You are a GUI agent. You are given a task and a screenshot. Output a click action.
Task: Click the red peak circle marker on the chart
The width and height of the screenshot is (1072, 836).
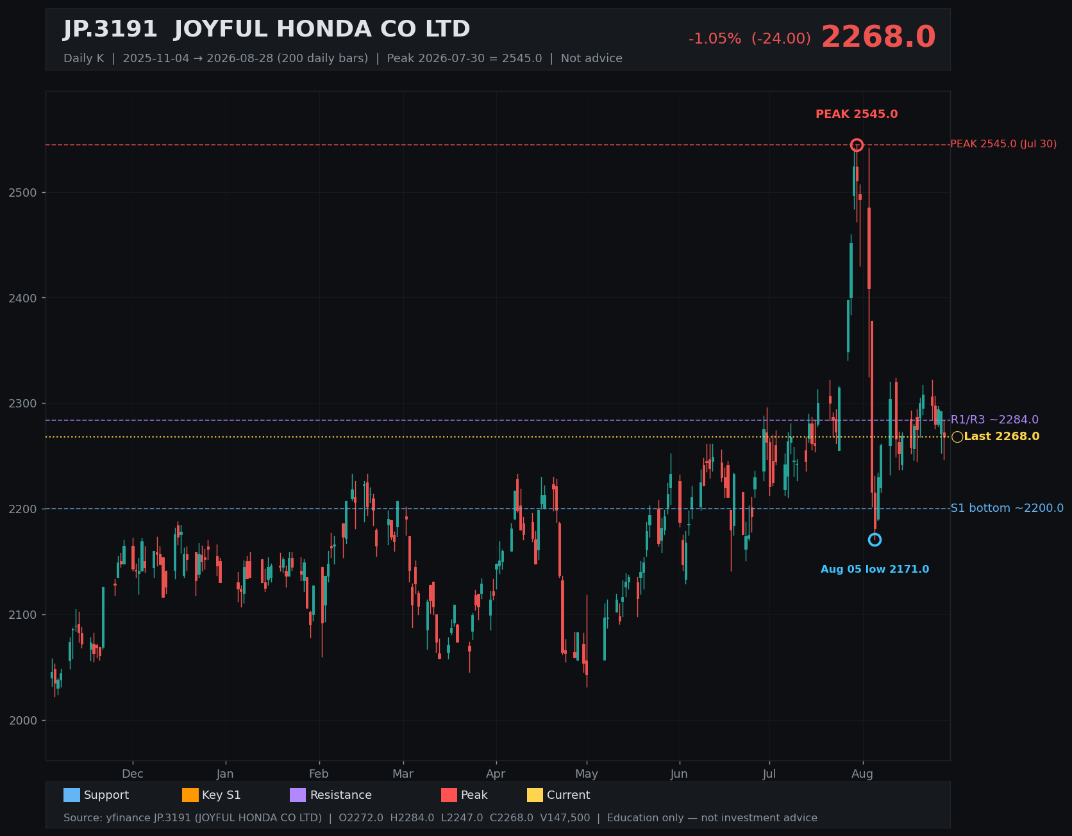pyautogui.click(x=857, y=145)
